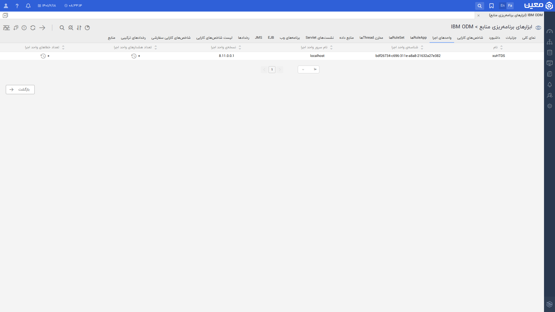Screen dimensions: 555x312
Task: Go to page ۱ in pagination
Action: [x=272, y=70]
